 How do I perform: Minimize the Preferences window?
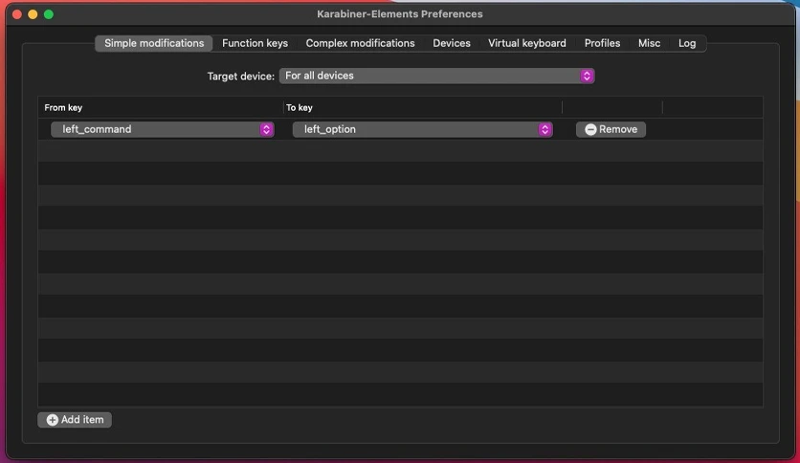point(33,14)
